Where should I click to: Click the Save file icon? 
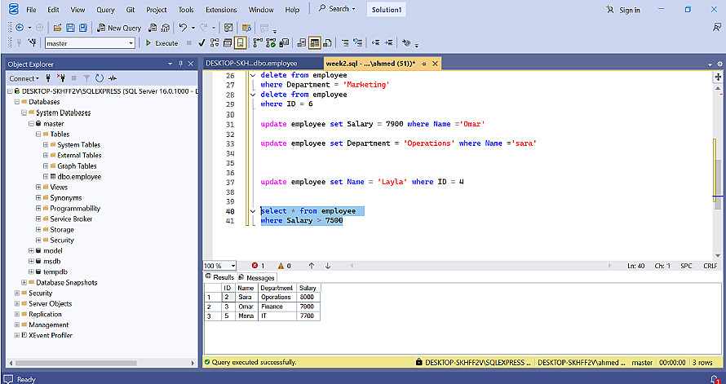71,28
